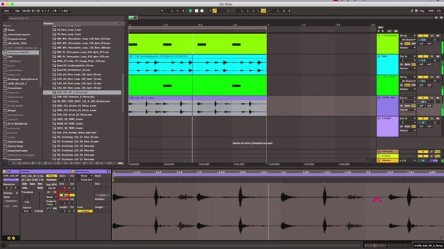Select Bpm120_Contemplative file in browser

click(76, 66)
